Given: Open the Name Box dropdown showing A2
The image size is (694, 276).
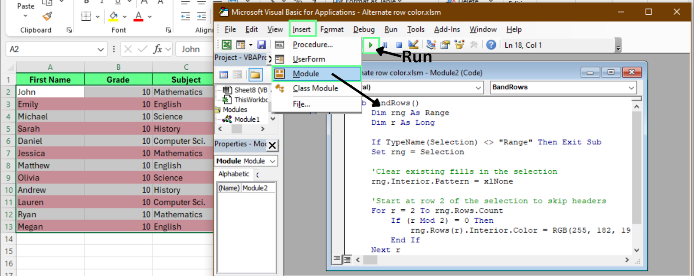Looking at the screenshot, I should (x=101, y=49).
